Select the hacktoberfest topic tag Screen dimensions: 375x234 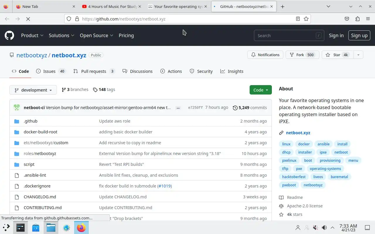(294, 177)
